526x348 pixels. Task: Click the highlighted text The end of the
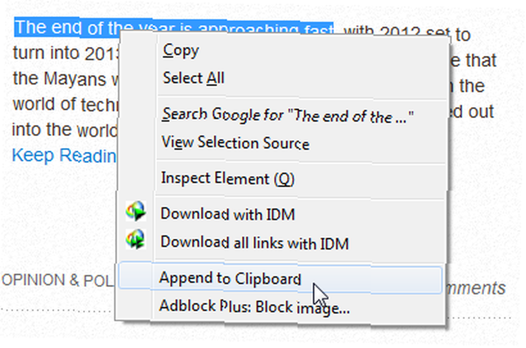(67, 28)
